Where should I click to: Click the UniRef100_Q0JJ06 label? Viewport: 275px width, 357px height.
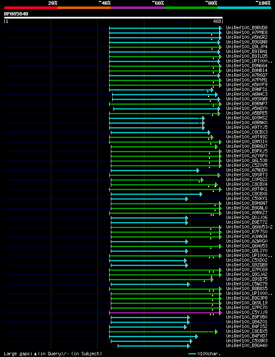click(247, 218)
